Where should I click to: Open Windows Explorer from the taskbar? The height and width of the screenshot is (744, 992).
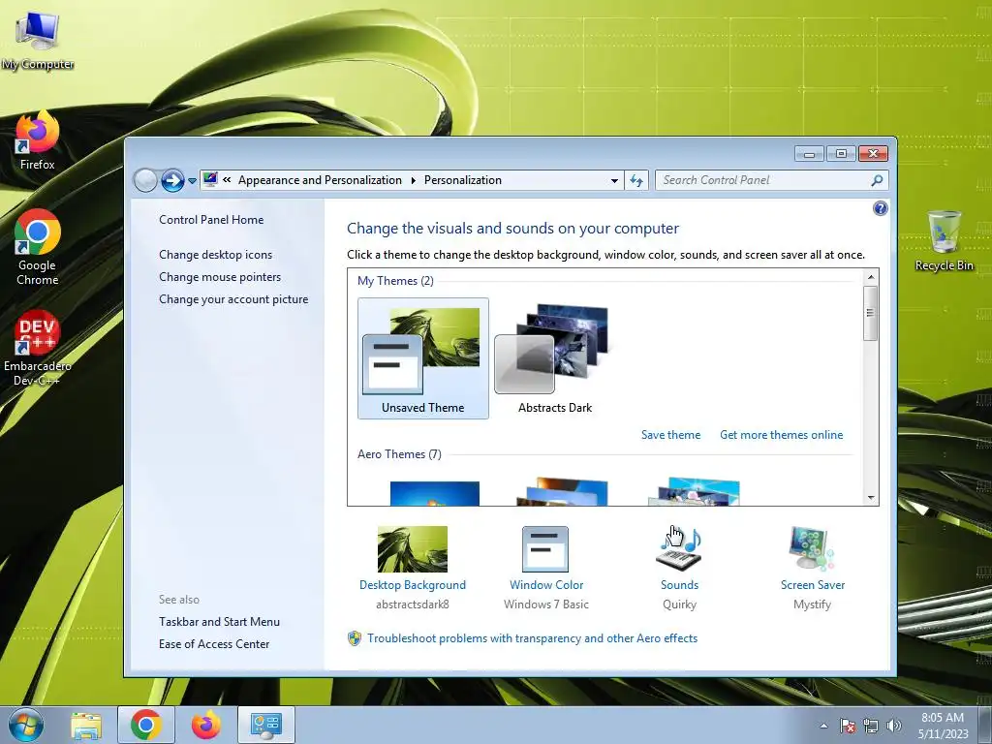(x=86, y=725)
